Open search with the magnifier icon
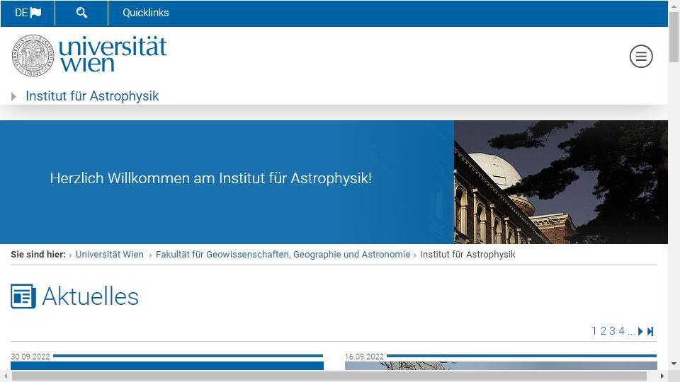The image size is (680, 382). pyautogui.click(x=81, y=13)
